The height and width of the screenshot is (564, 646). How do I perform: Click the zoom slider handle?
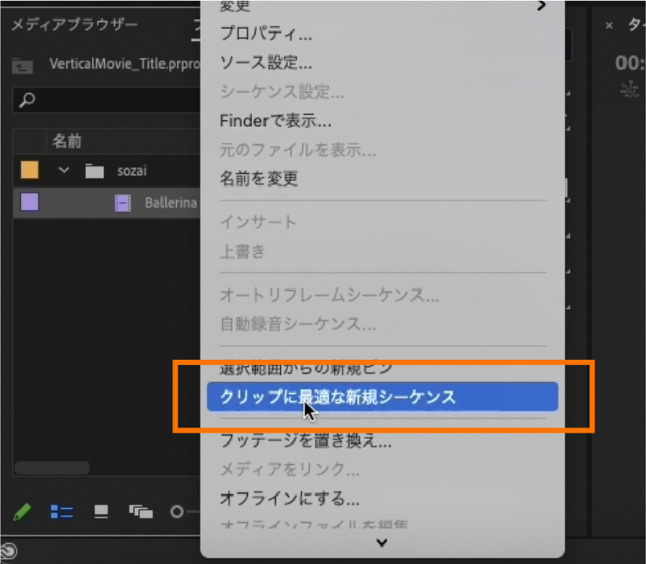point(177,511)
